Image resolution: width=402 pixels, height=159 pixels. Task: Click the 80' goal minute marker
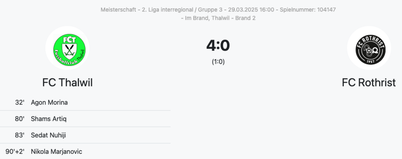(x=20, y=119)
